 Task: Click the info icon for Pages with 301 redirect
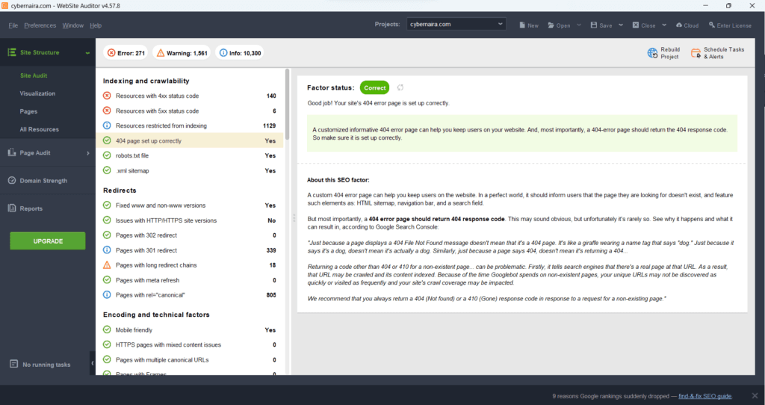coord(107,250)
